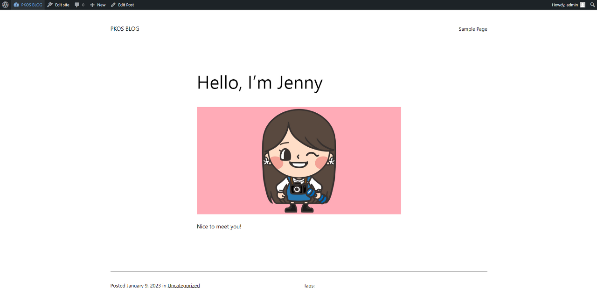Screen dimensions: 597x288
Task: Open the WordPress logo menu
Action: pyautogui.click(x=5, y=5)
